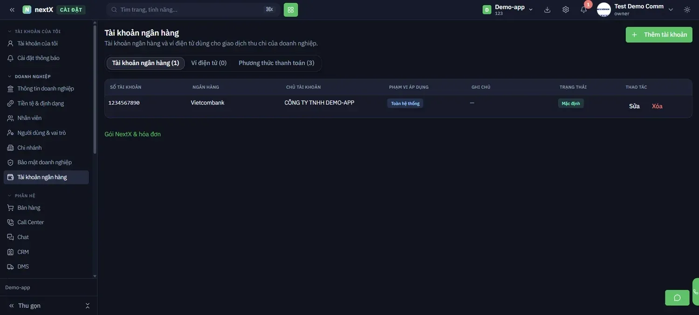This screenshot has width=699, height=315.
Task: Open the Bán hàng module settings
Action: coord(46,208)
